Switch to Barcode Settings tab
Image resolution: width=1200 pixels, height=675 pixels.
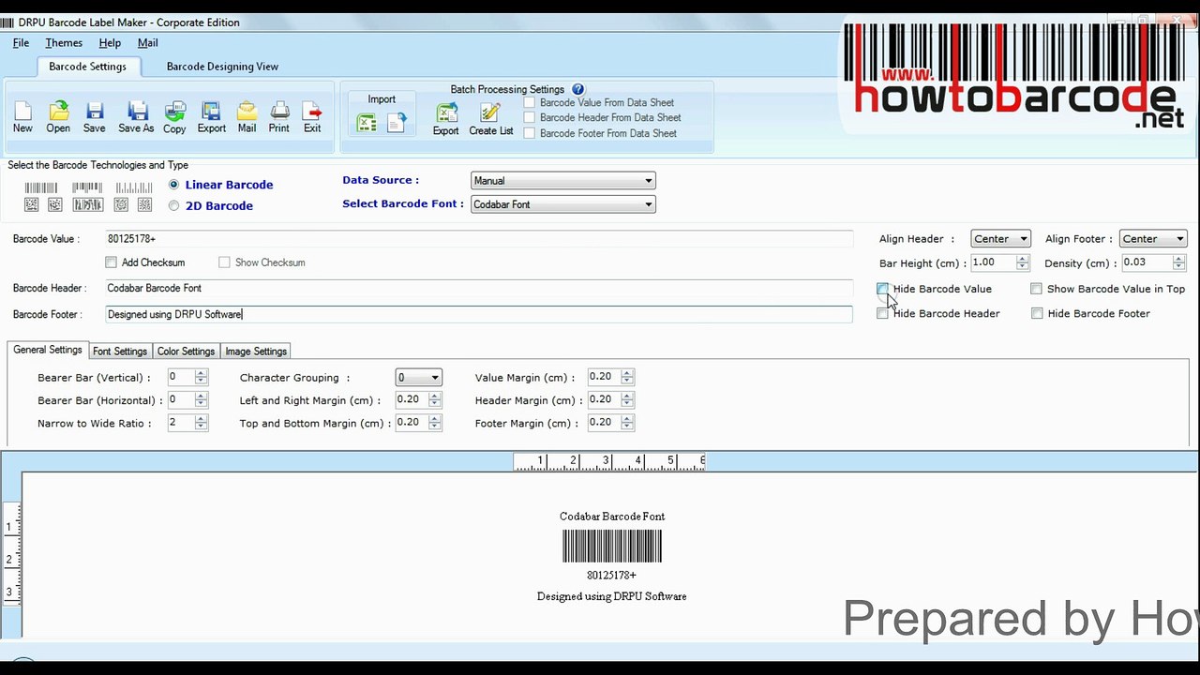click(87, 67)
